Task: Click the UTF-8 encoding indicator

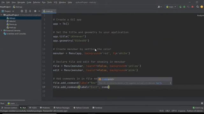Action: pos(174,111)
